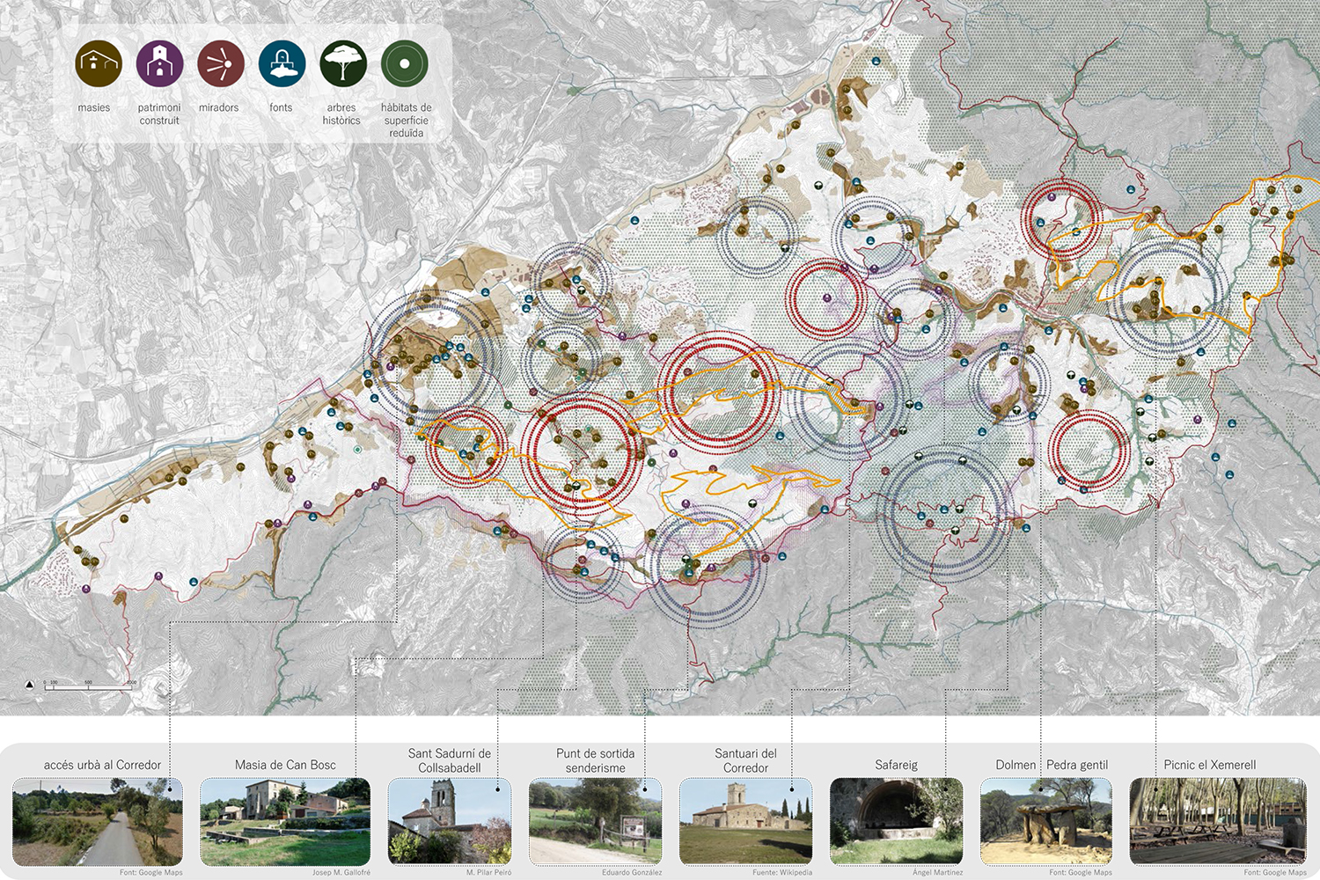The image size is (1320, 880).
Task: Open the Safareig washhouse photo
Action: tap(896, 821)
